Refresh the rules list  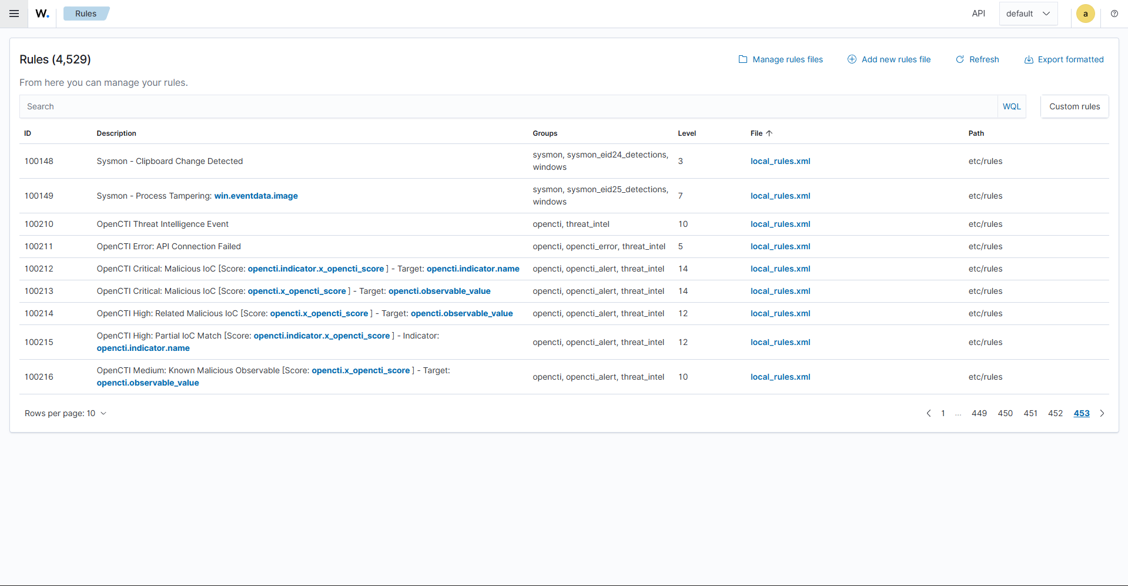[x=977, y=59]
